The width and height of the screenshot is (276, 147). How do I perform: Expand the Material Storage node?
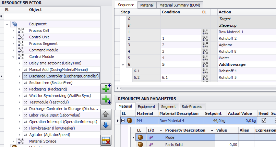(x=13, y=141)
